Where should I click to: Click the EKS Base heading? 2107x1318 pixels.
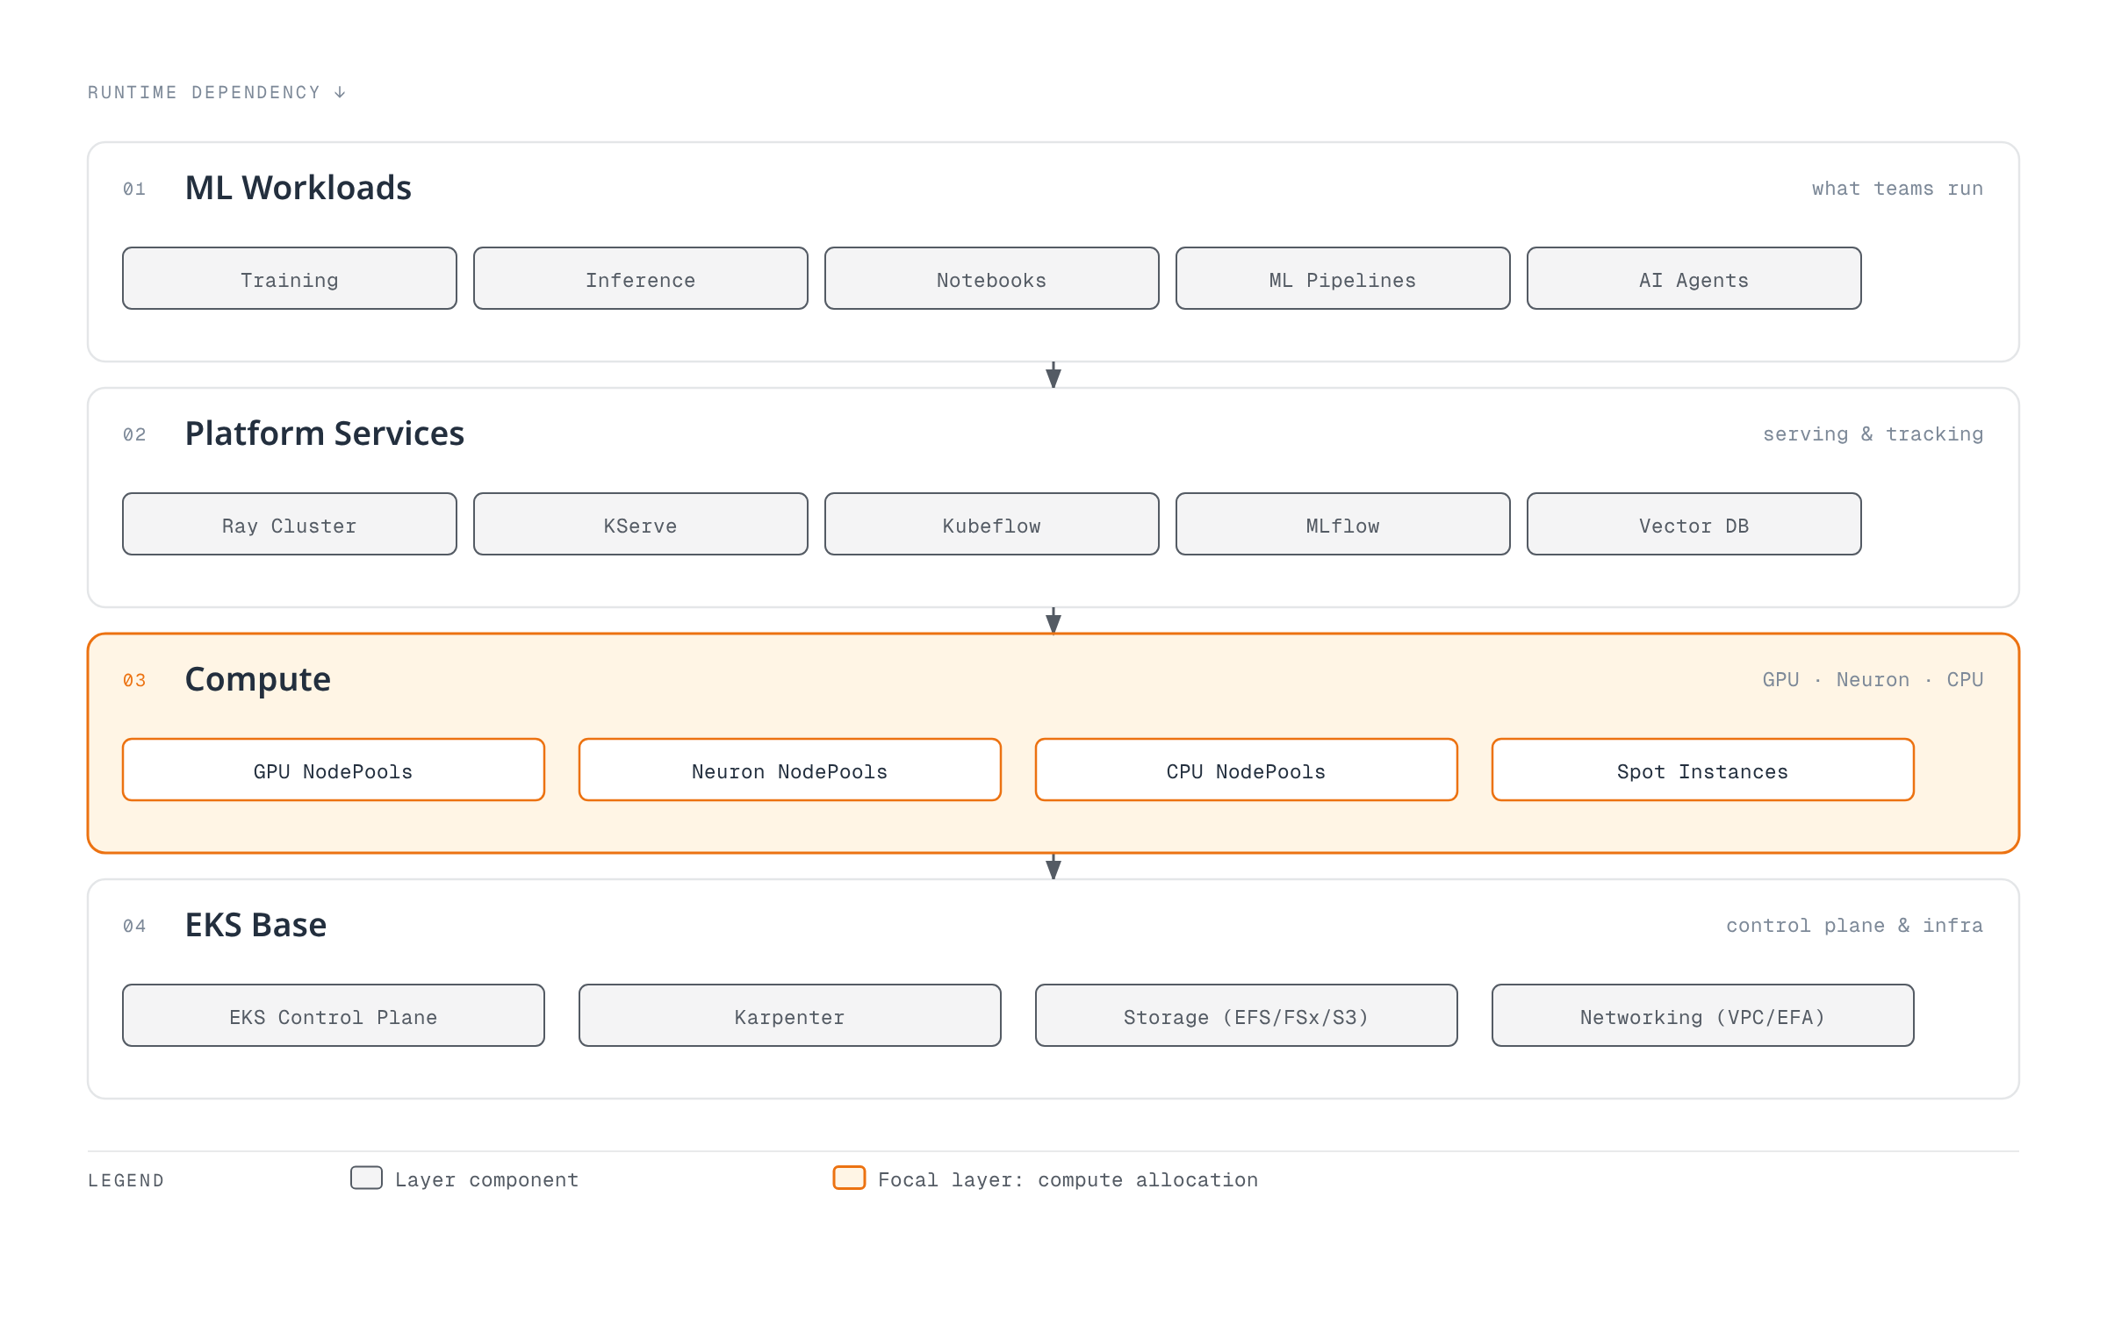(x=255, y=925)
